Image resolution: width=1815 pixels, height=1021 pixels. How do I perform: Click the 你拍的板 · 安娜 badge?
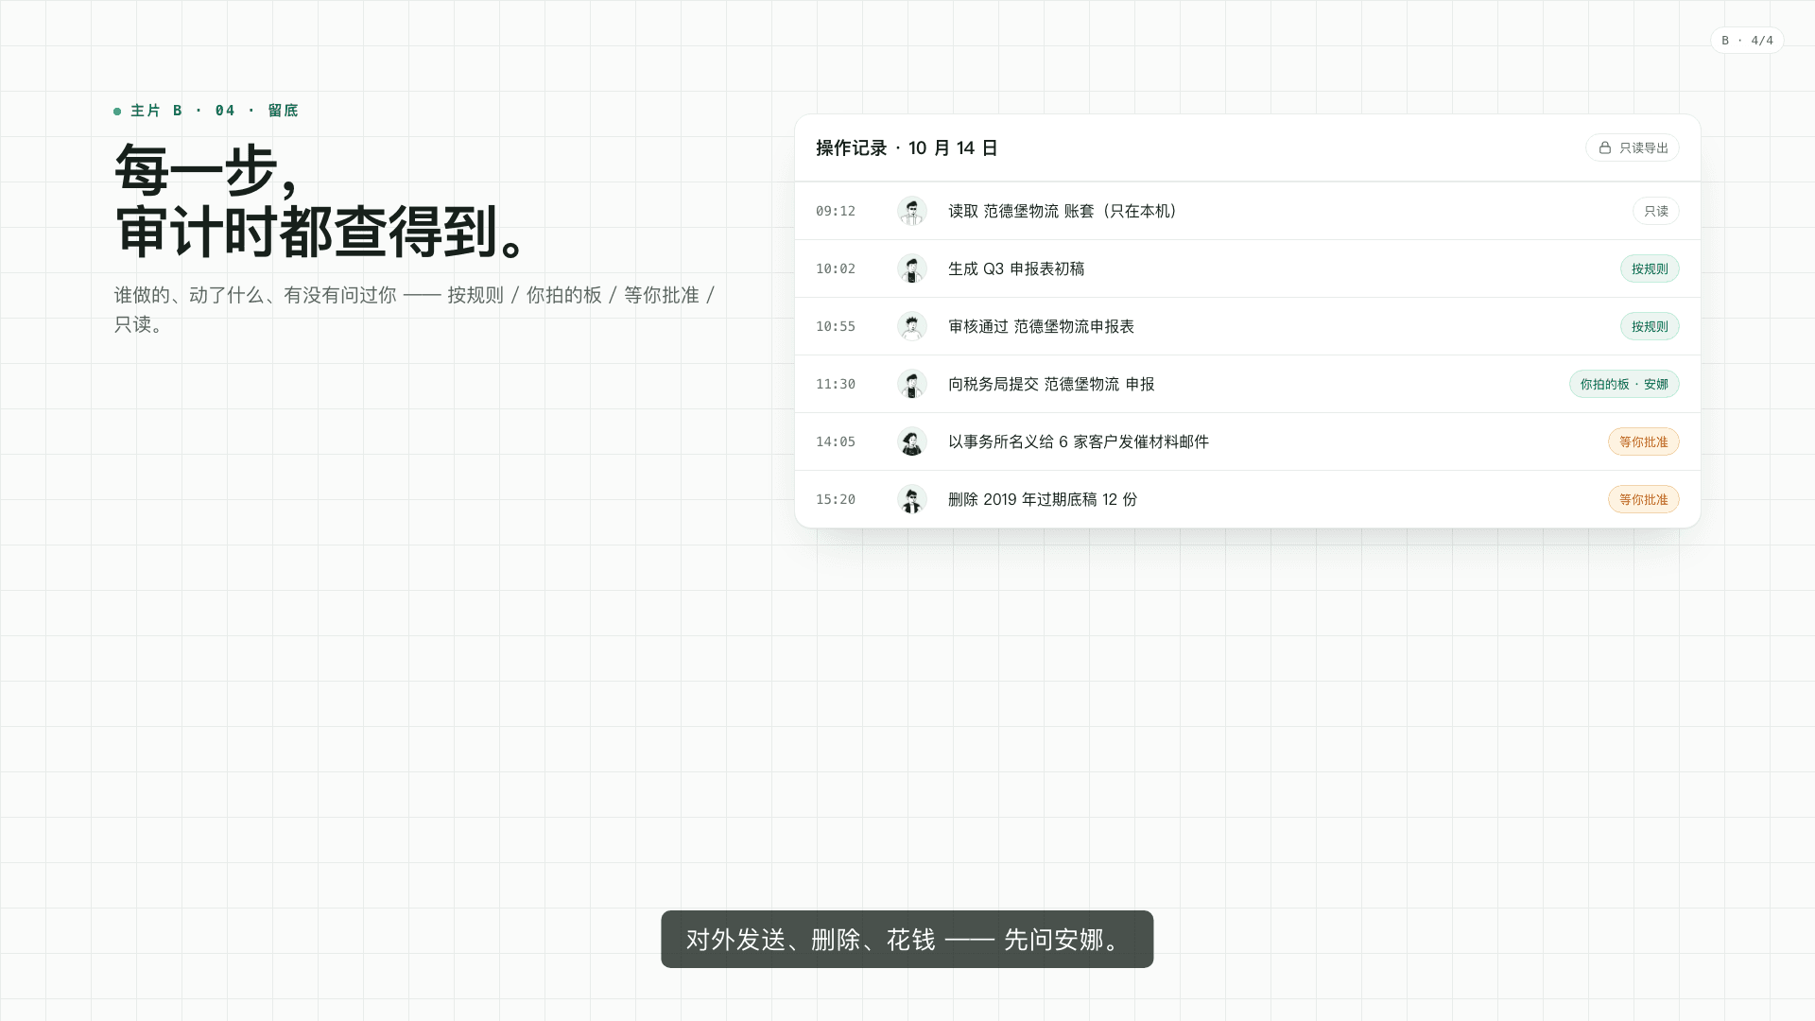[1624, 384]
